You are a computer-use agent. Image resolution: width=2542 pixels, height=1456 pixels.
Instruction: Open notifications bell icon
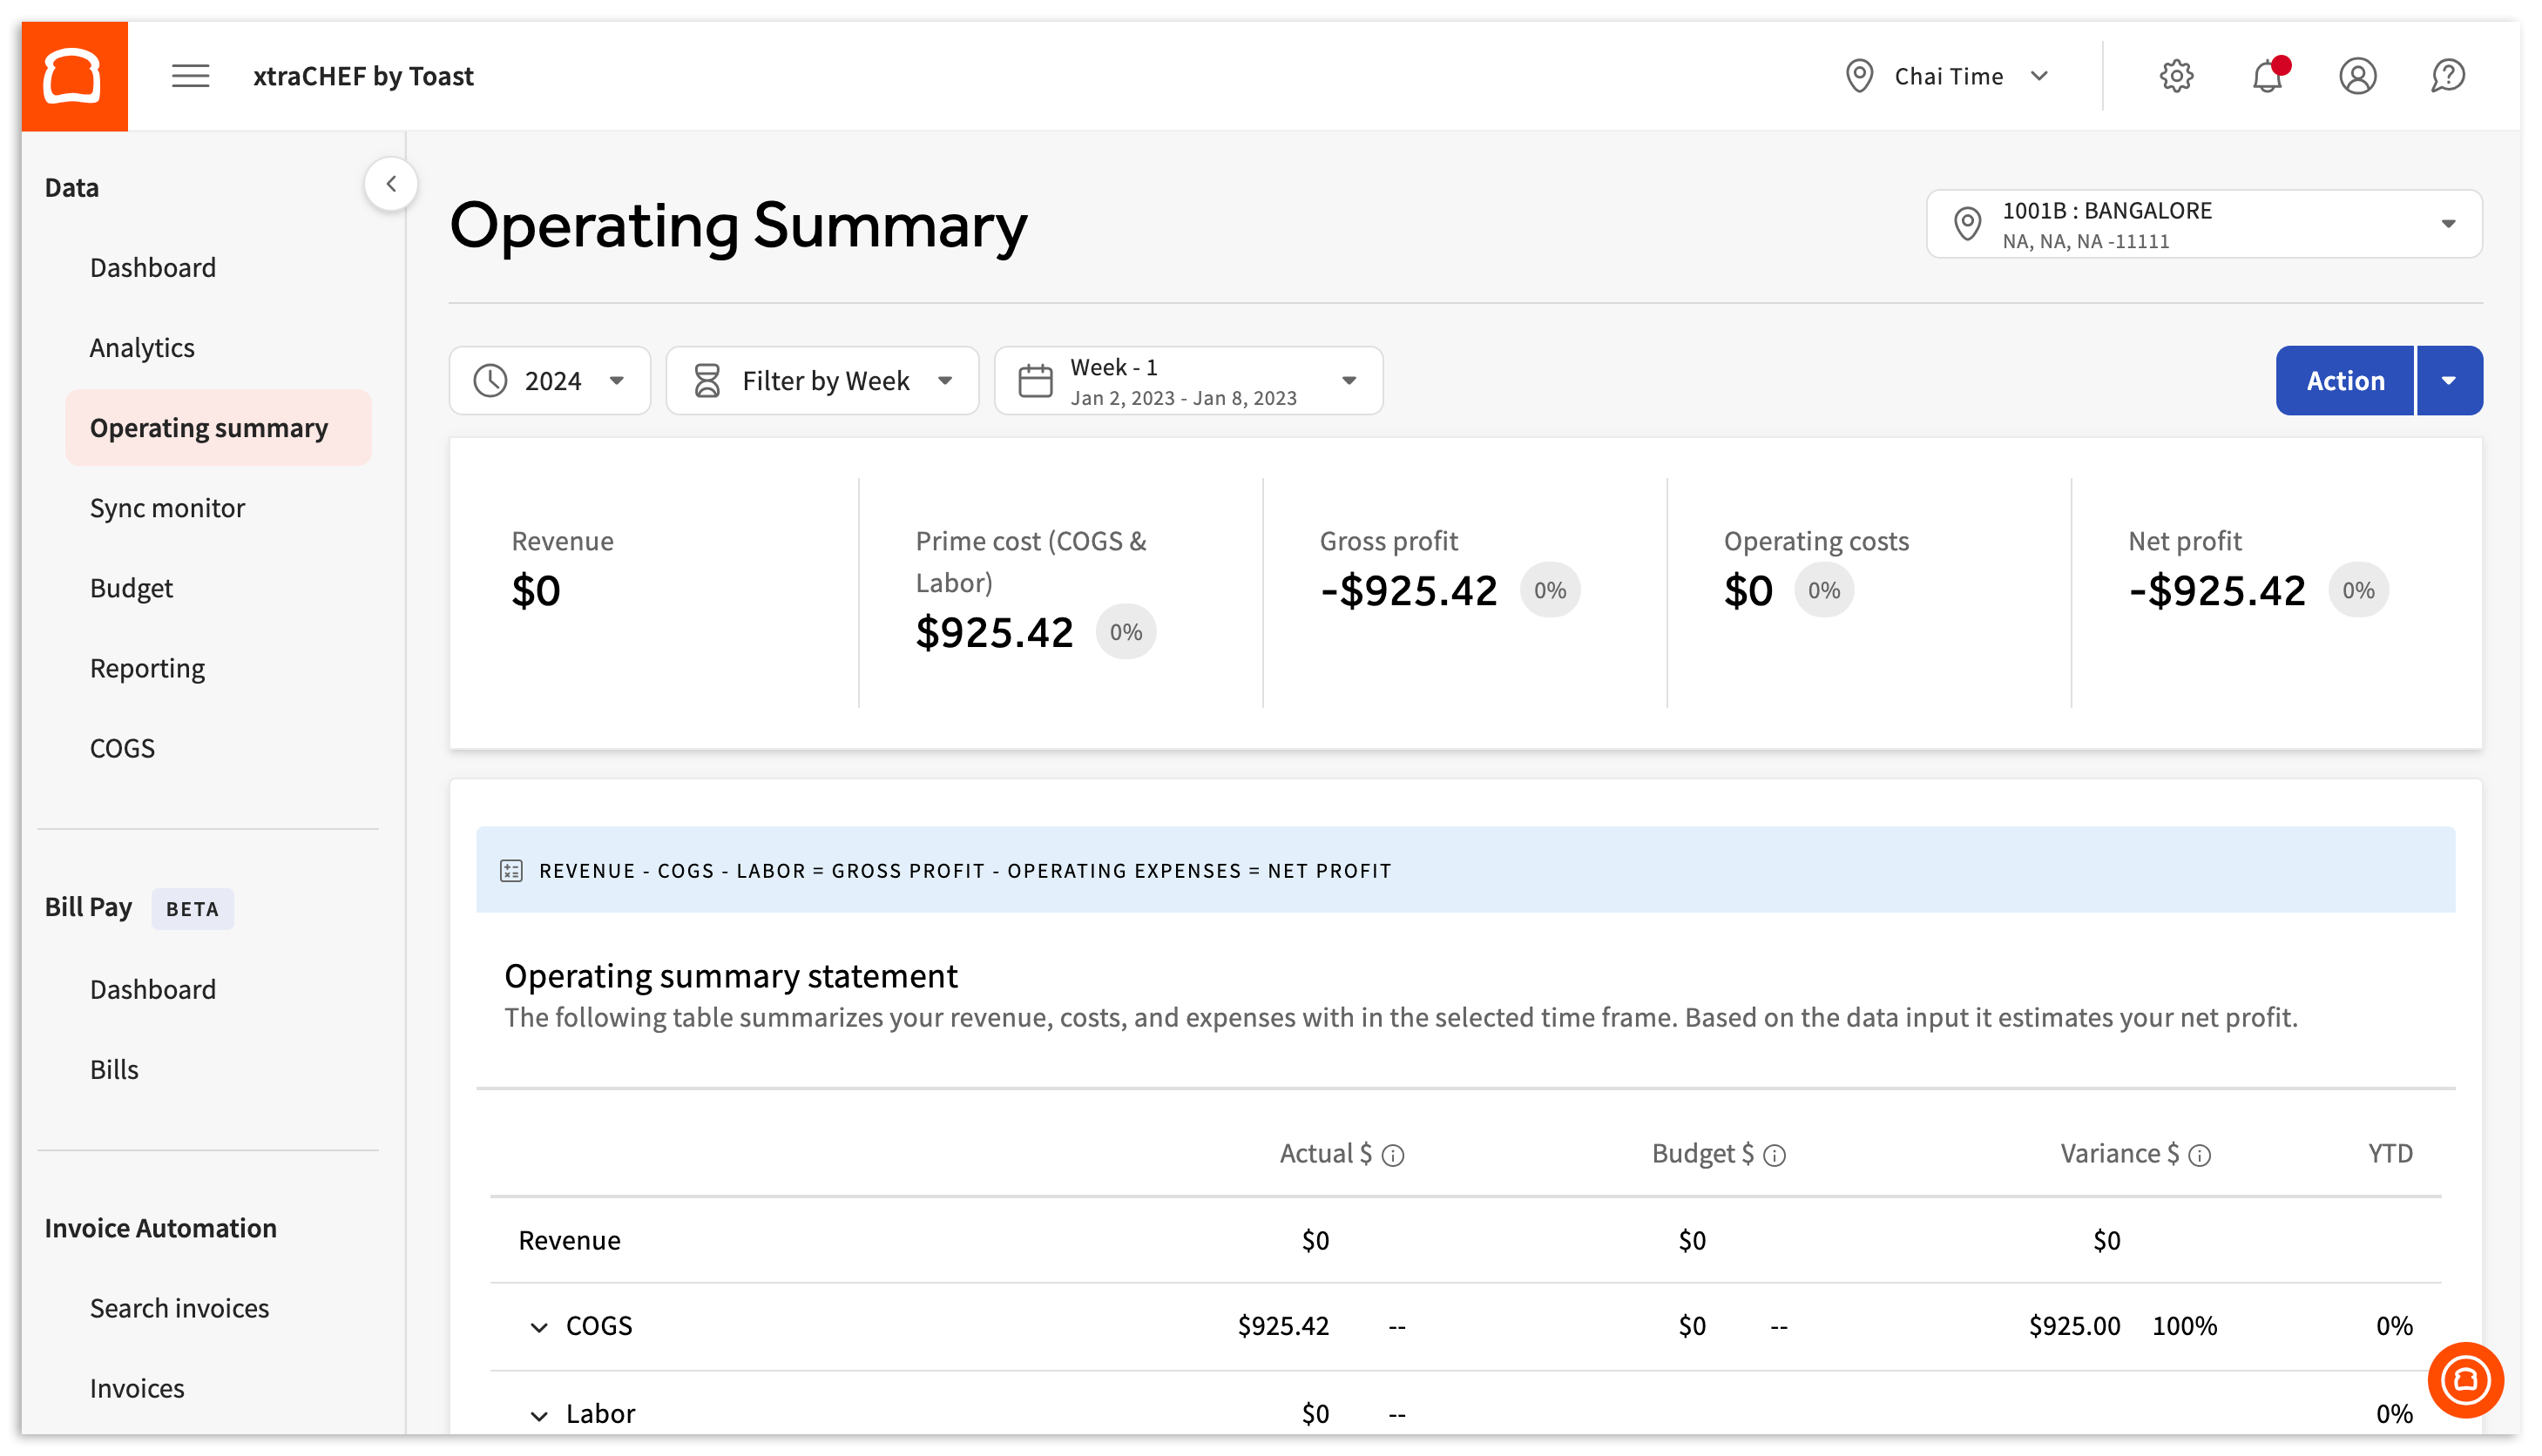pyautogui.click(x=2266, y=76)
